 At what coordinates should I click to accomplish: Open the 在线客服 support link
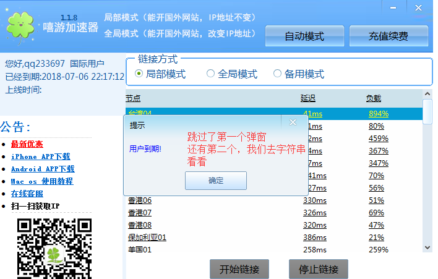click(x=27, y=194)
